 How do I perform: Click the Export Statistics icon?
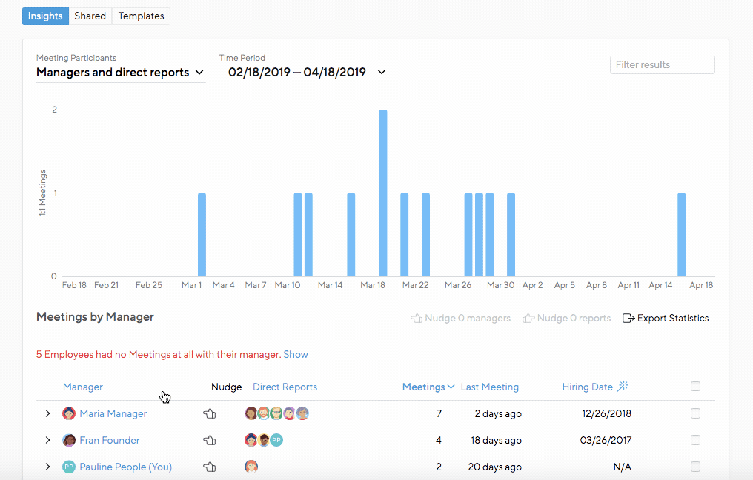pos(628,319)
